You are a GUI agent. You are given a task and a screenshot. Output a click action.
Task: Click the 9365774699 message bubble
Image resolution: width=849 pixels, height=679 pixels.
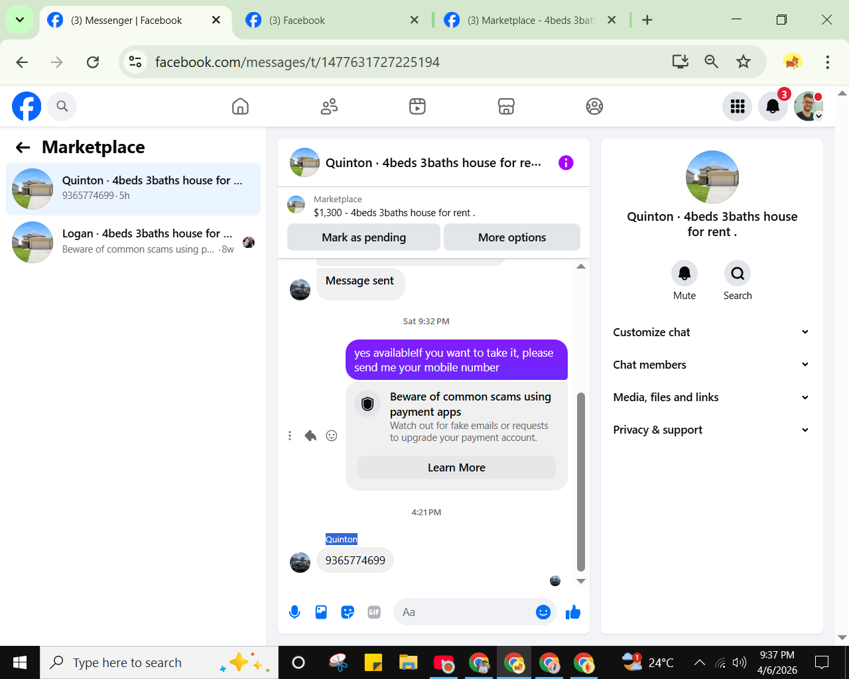[355, 560]
